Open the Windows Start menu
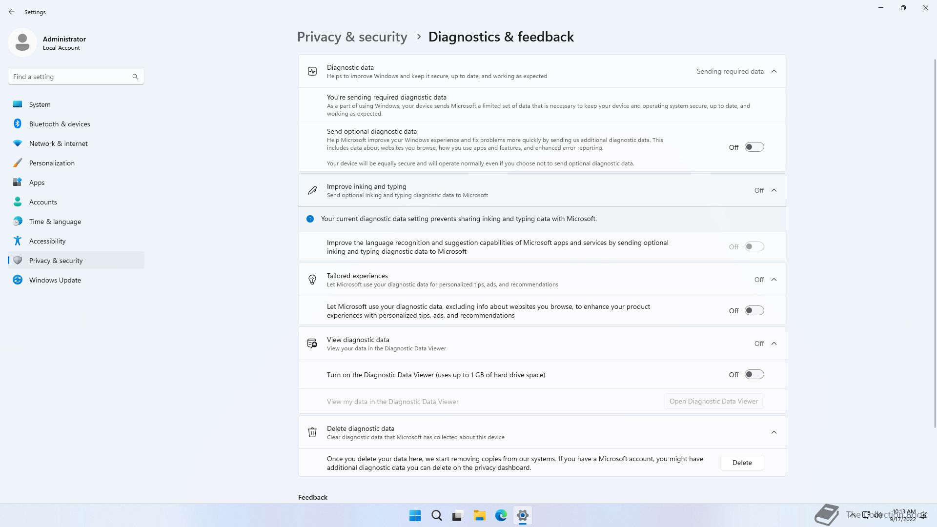The image size is (937, 527). coord(415,516)
